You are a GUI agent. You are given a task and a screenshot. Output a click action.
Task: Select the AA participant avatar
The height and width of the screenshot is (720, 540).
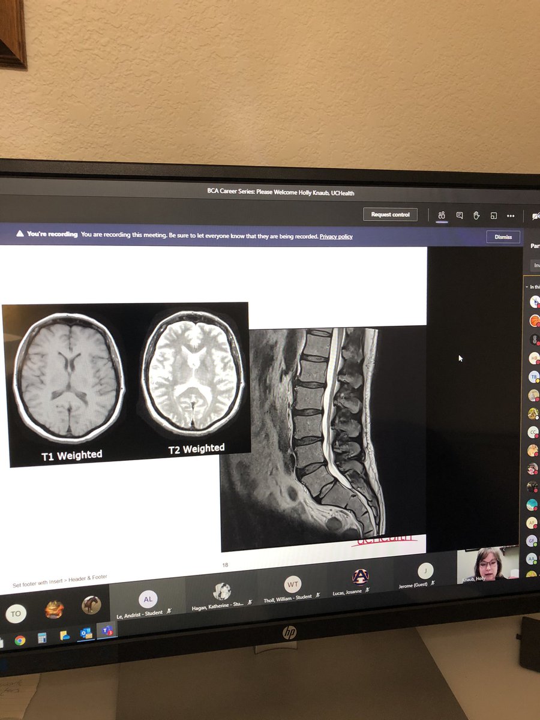pyautogui.click(x=531, y=558)
